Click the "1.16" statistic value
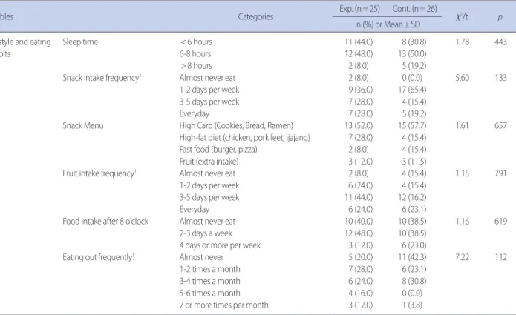This screenshot has height=315, width=516. 463,222
